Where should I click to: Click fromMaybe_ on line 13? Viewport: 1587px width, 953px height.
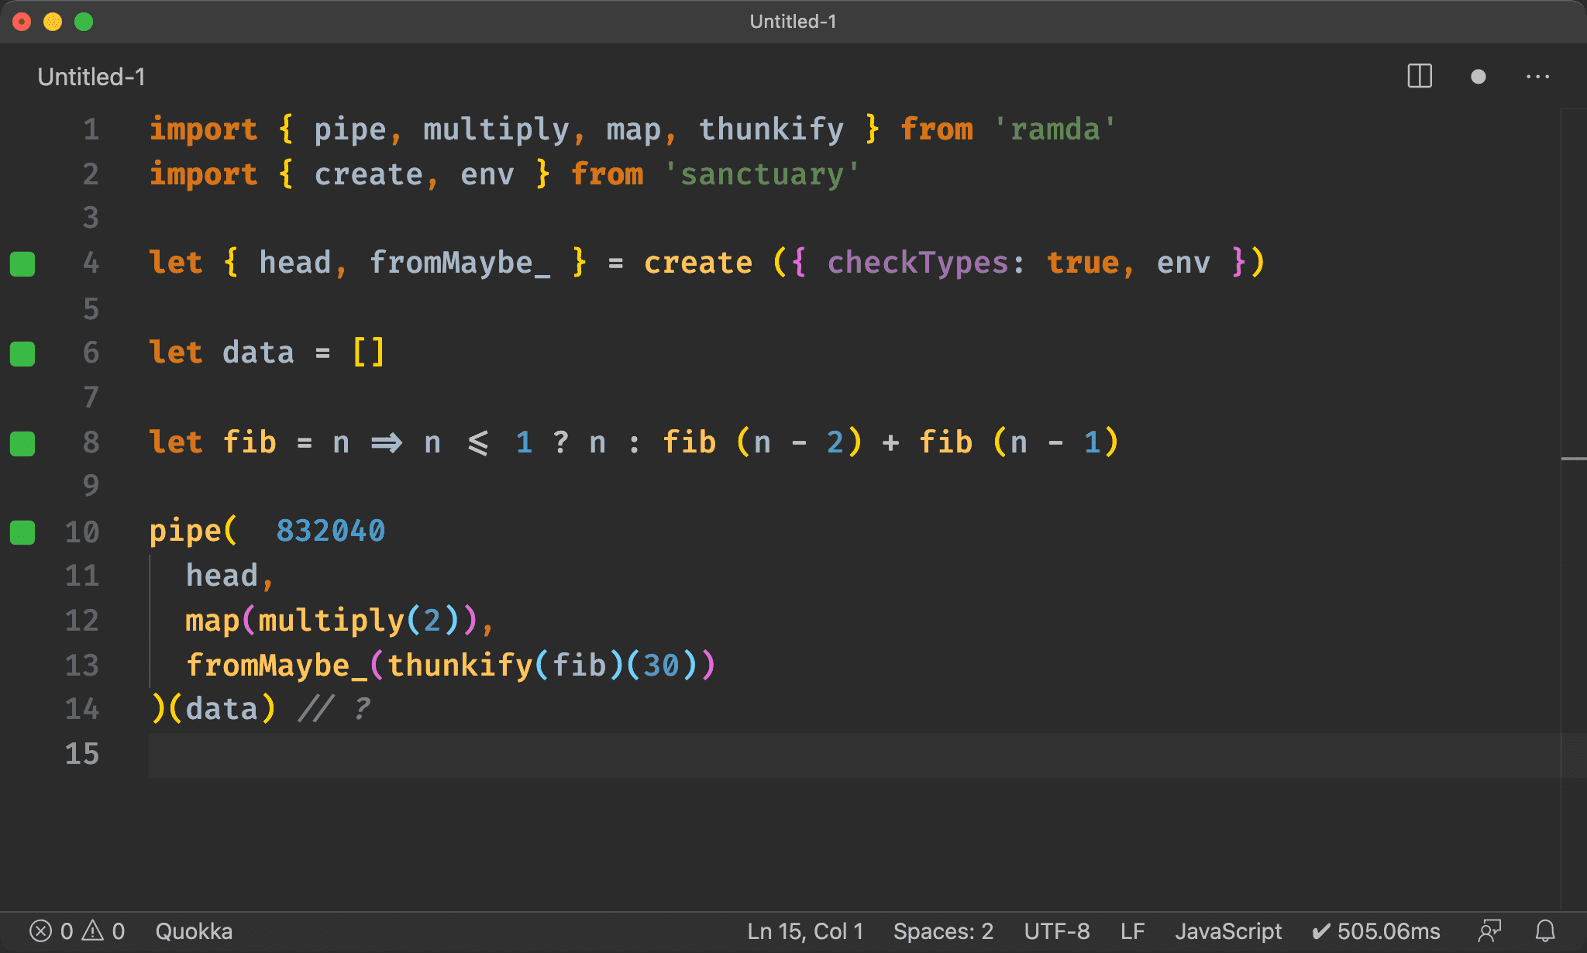point(277,666)
